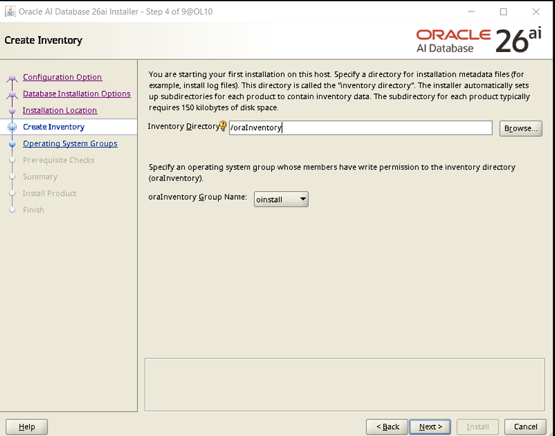Proceed with the Next button
This screenshot has width=555, height=436.
430,426
